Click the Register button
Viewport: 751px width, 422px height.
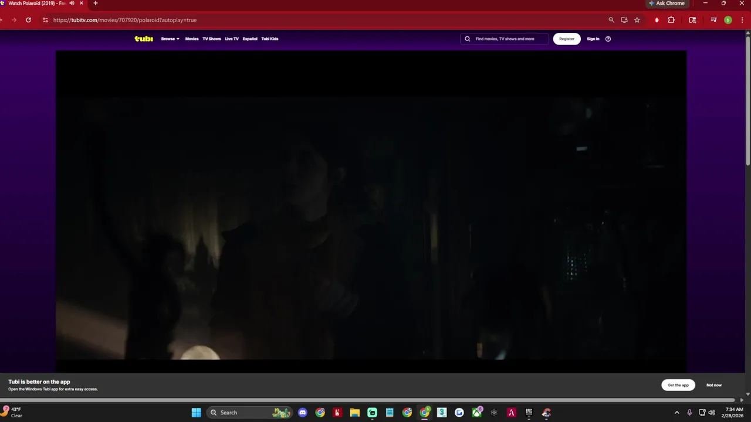[x=567, y=39]
